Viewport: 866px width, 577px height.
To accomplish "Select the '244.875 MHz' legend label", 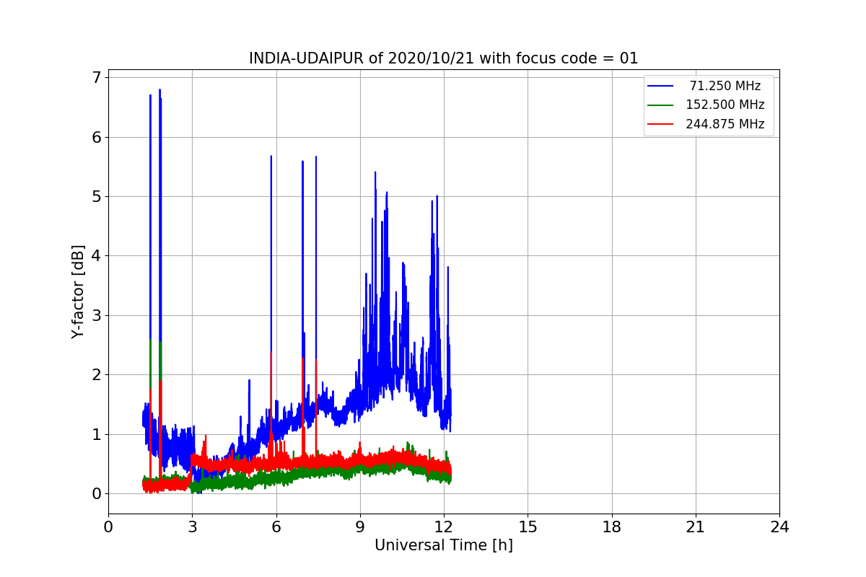I will coord(725,124).
